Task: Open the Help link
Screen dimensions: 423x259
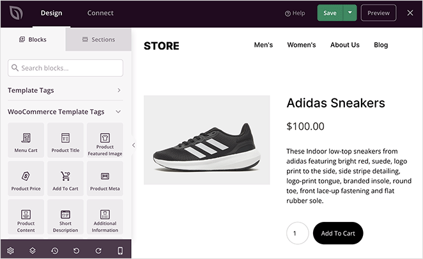Action: [295, 13]
